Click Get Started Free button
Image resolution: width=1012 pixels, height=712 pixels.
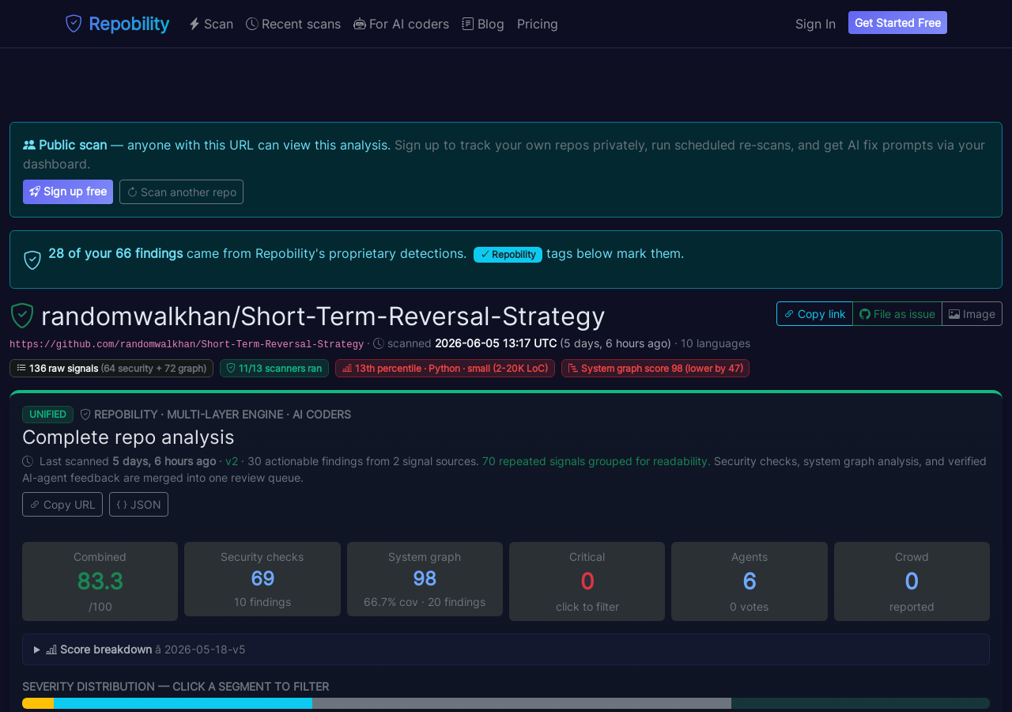[x=897, y=23]
